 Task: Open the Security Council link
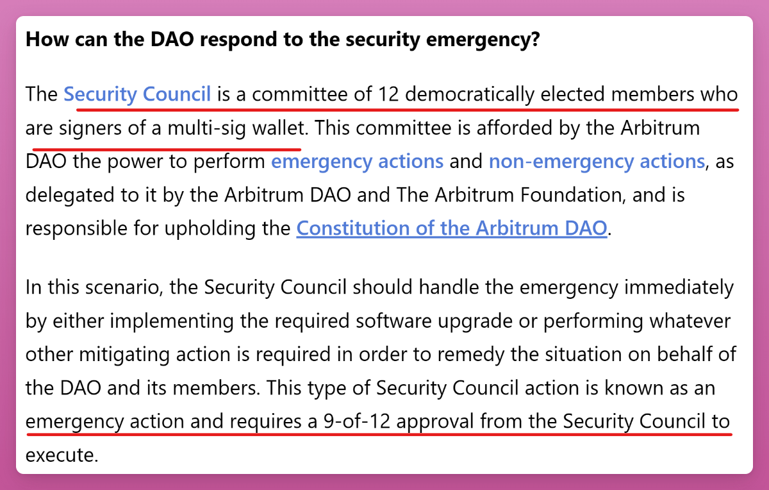point(137,94)
